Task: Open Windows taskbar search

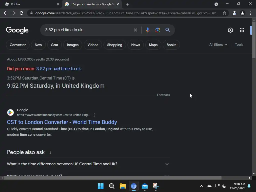Action: click(112, 186)
